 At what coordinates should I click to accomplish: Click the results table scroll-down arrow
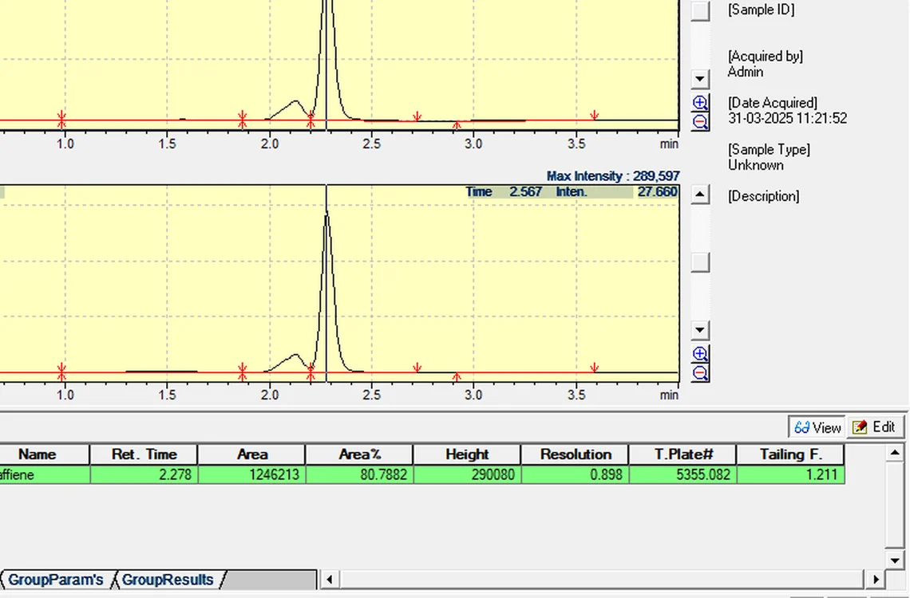(x=894, y=560)
